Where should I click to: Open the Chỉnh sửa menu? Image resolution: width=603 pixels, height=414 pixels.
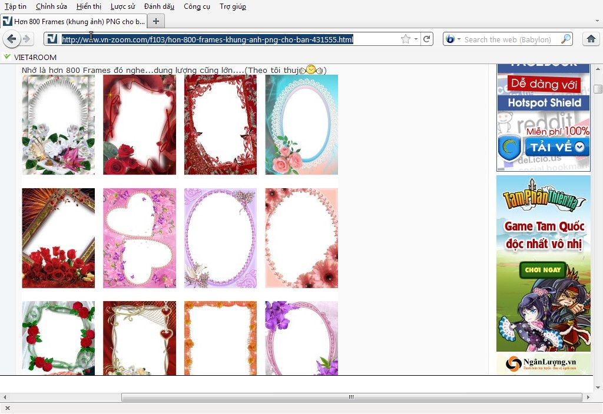[51, 6]
